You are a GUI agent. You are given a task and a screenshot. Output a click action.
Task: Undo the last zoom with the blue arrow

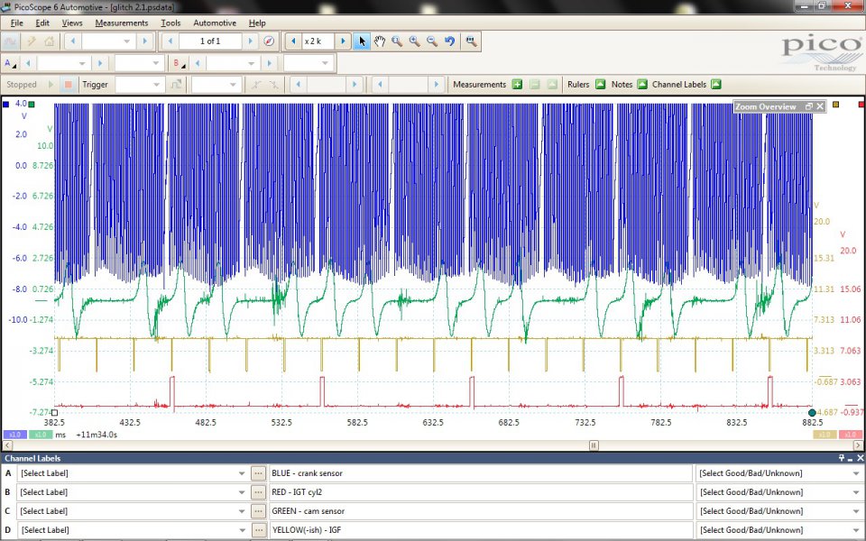(449, 41)
